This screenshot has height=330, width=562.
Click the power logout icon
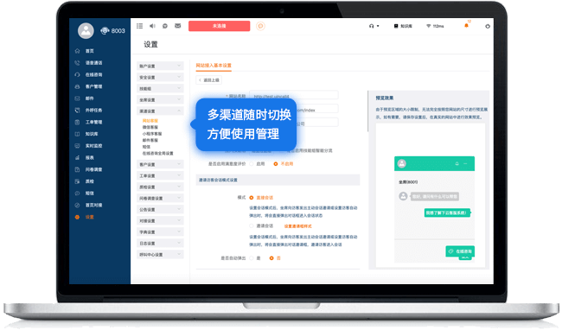pos(488,26)
